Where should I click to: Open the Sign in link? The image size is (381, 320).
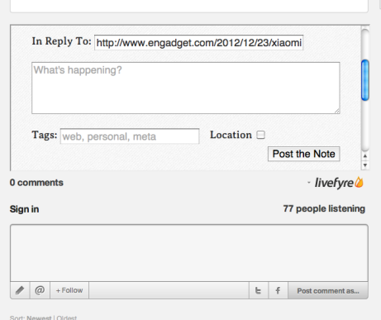(x=24, y=209)
